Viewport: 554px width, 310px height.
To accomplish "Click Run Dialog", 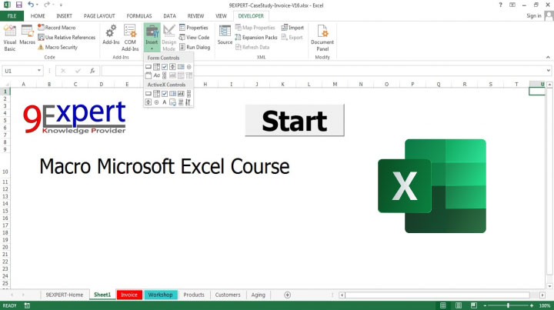I will click(195, 47).
